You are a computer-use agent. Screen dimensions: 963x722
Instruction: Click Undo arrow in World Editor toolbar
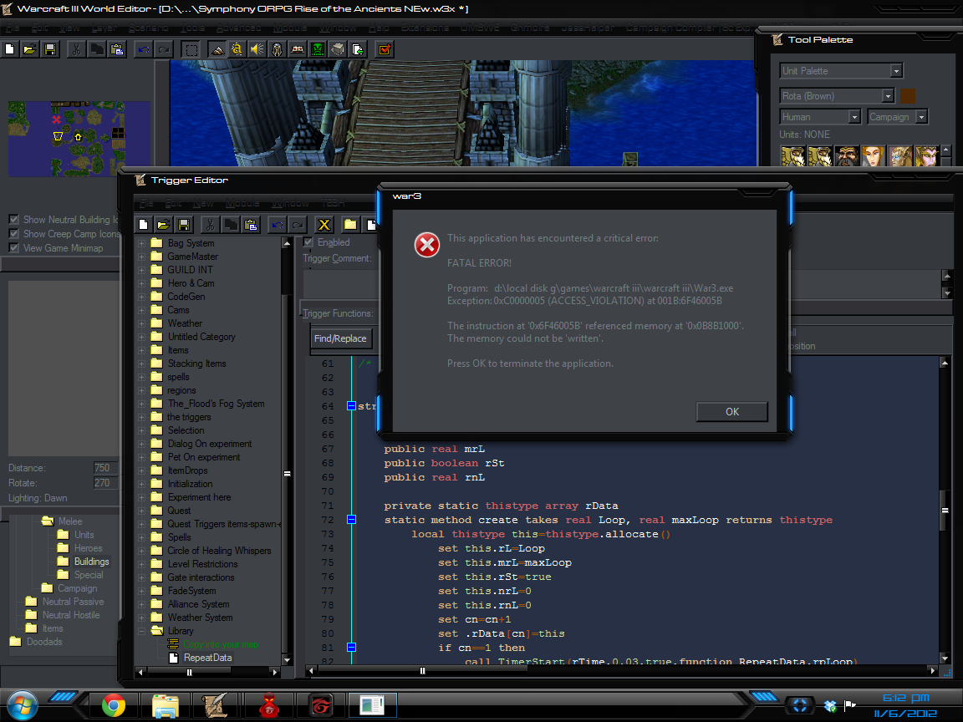click(x=144, y=49)
